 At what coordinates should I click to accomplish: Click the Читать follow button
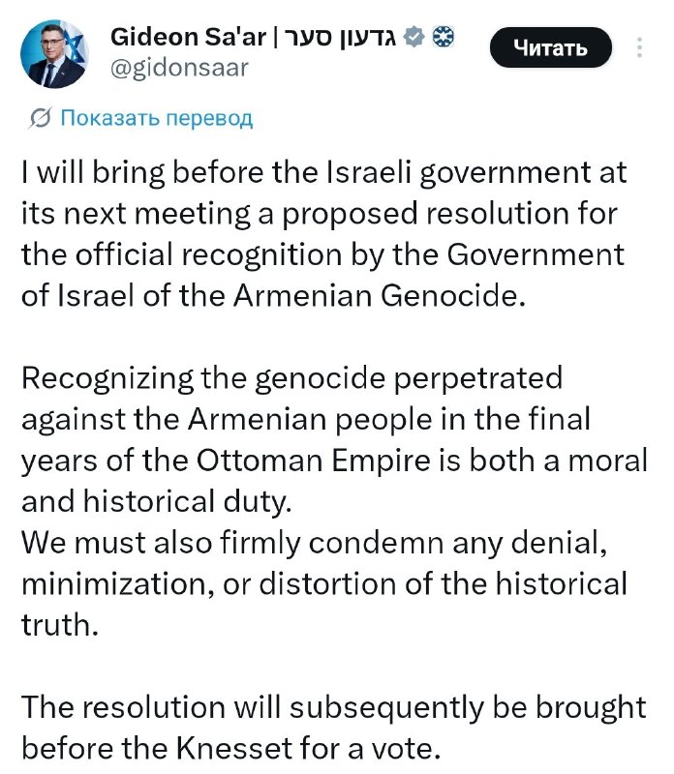[551, 47]
